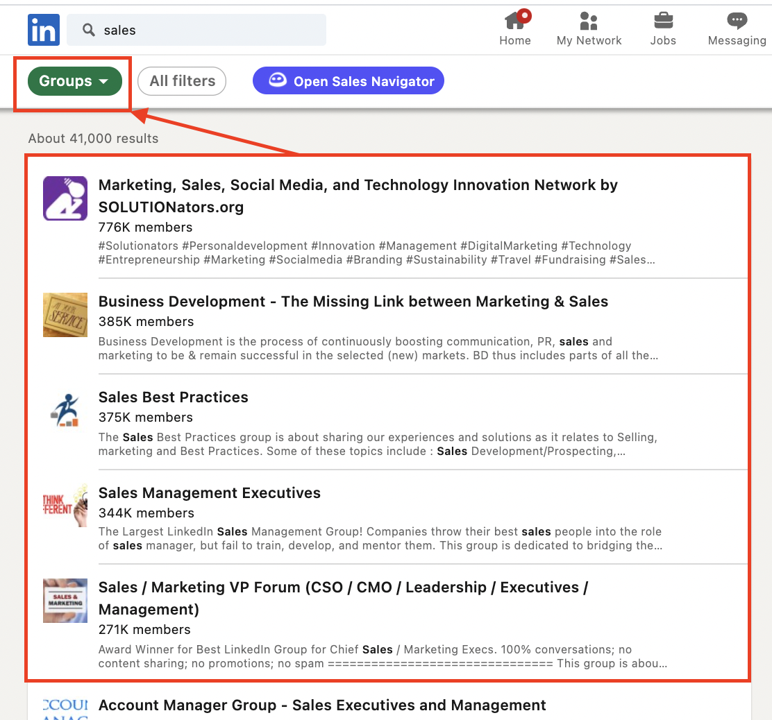The width and height of the screenshot is (772, 720).
Task: Go to Jobs label
Action: click(x=663, y=40)
